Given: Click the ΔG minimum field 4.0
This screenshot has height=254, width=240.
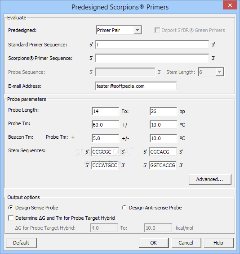Looking at the screenshot, I should pos(104,228).
